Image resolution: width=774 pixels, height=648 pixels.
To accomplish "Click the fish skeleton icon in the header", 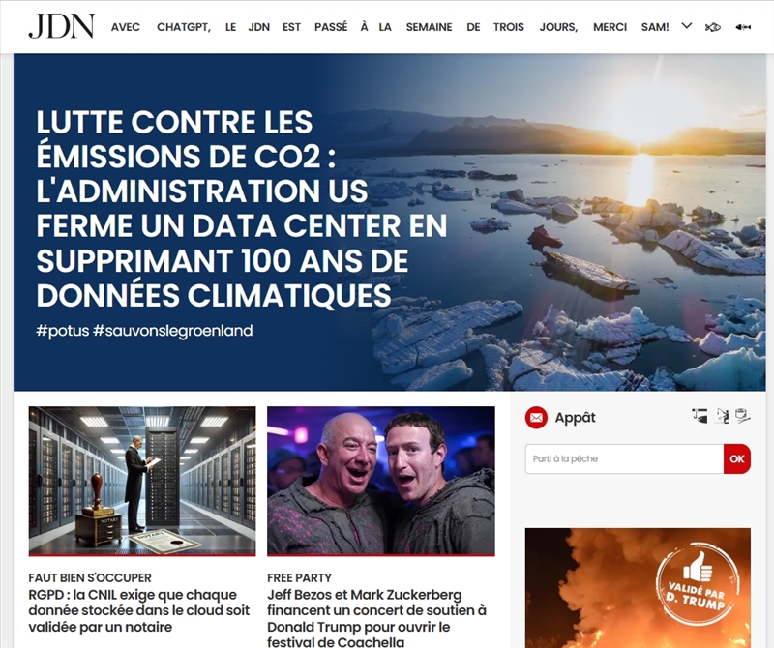I will [x=743, y=27].
